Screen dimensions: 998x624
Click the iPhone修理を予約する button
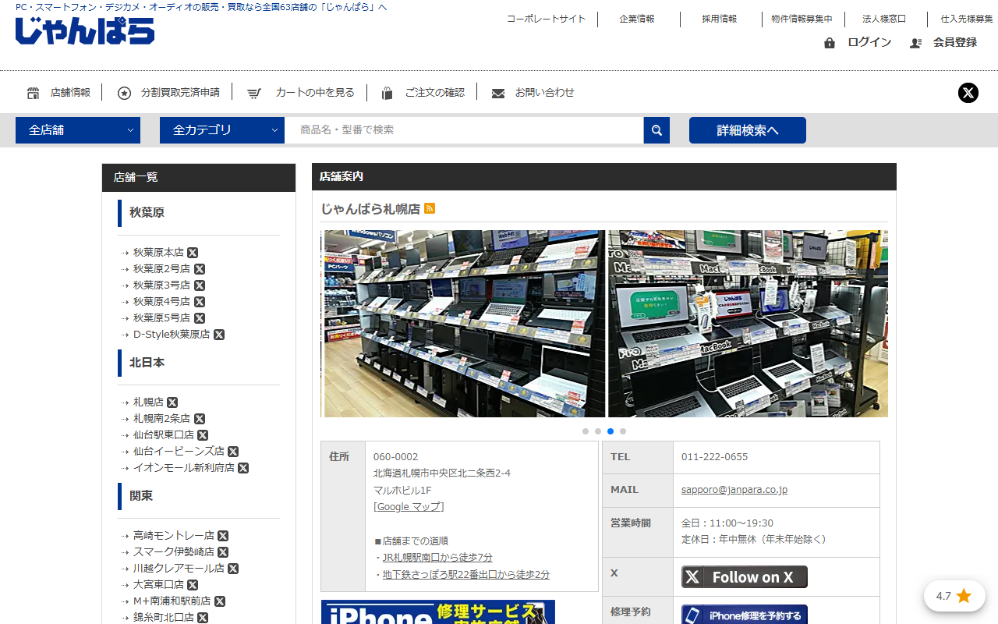click(x=745, y=615)
